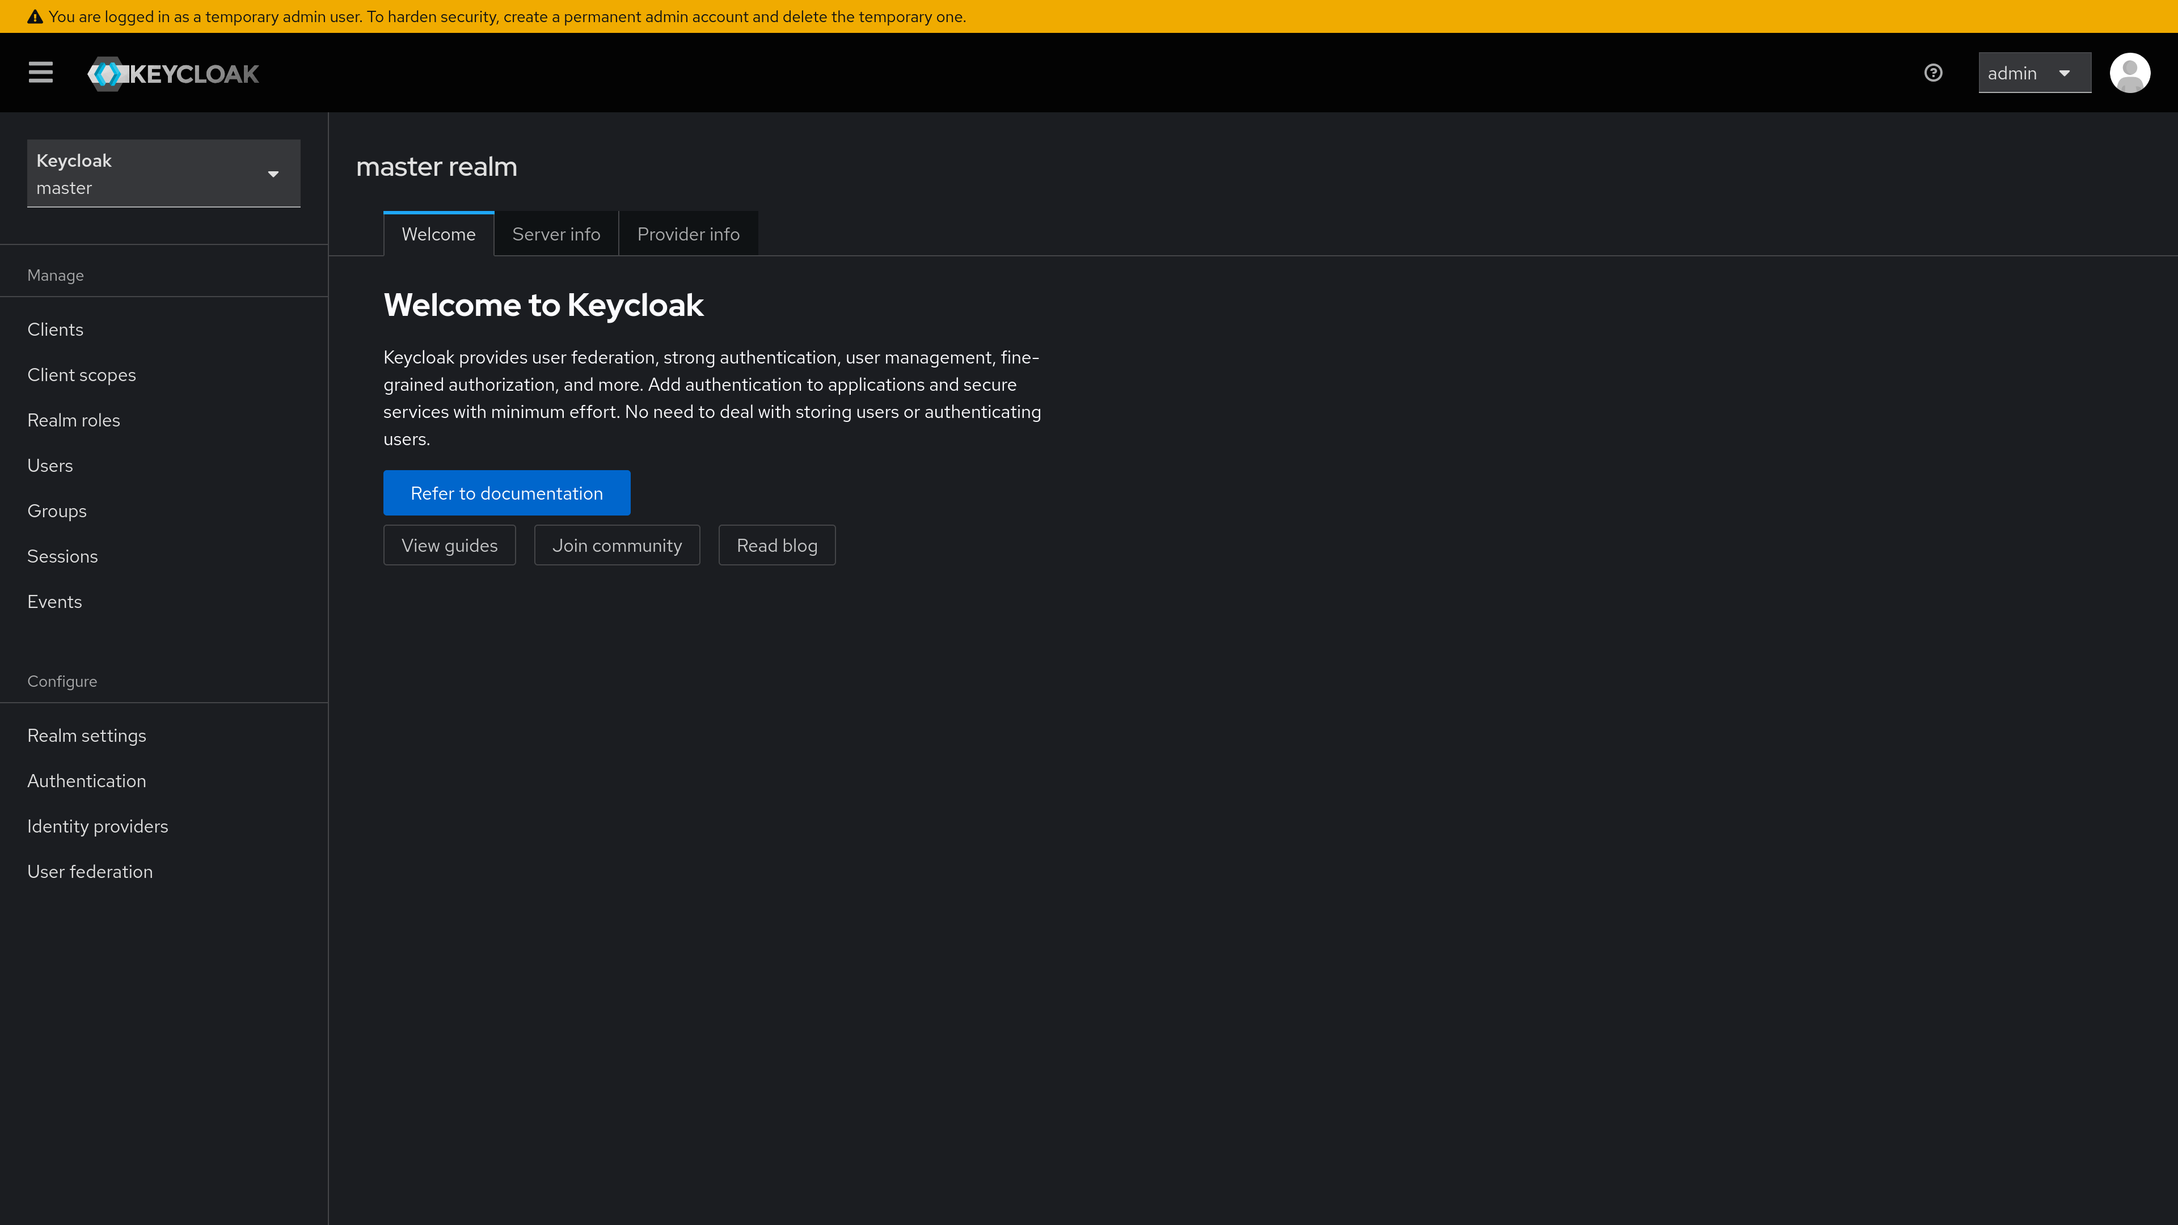Screen dimensions: 2178x1225
Task: Click the temporary admin warning message text
Action: pos(507,17)
